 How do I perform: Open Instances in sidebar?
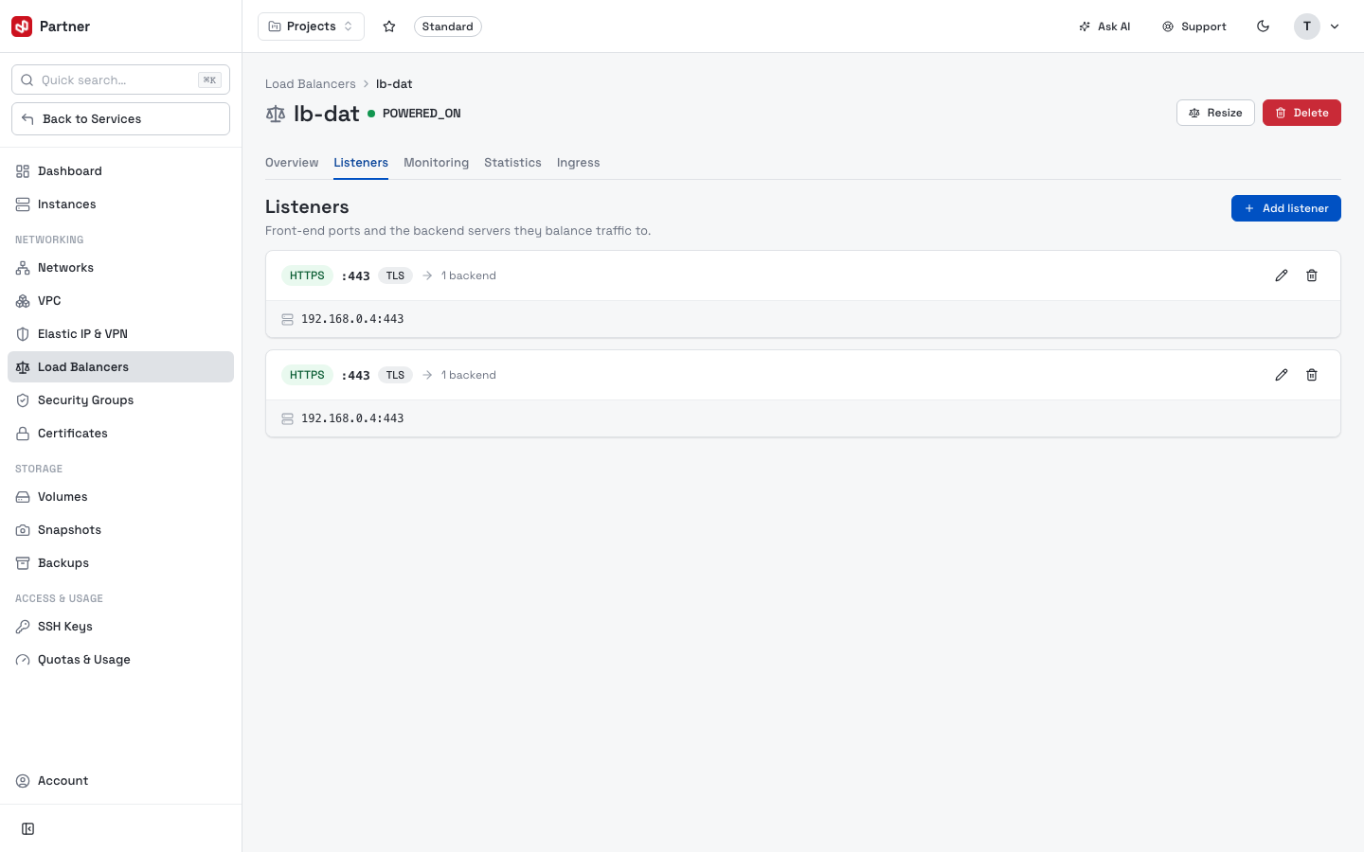coord(120,204)
